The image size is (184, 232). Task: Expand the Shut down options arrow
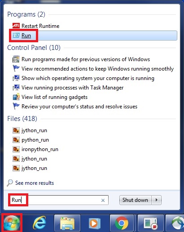click(157, 200)
